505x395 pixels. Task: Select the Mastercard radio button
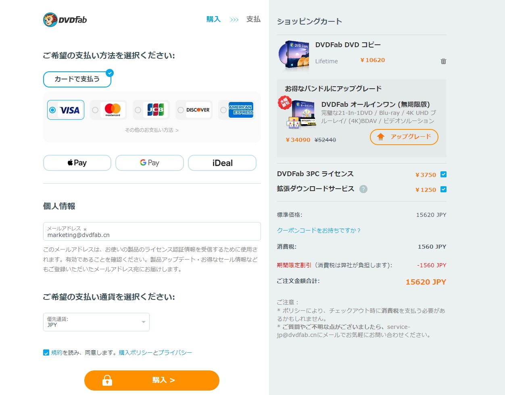(x=95, y=110)
